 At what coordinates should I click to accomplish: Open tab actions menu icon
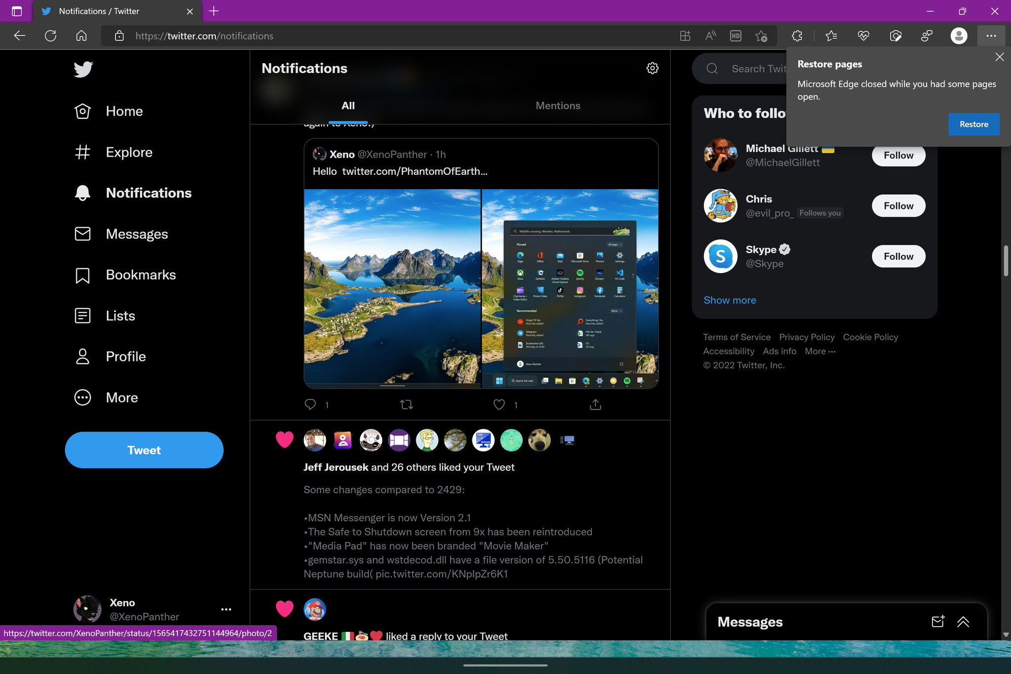tap(17, 11)
